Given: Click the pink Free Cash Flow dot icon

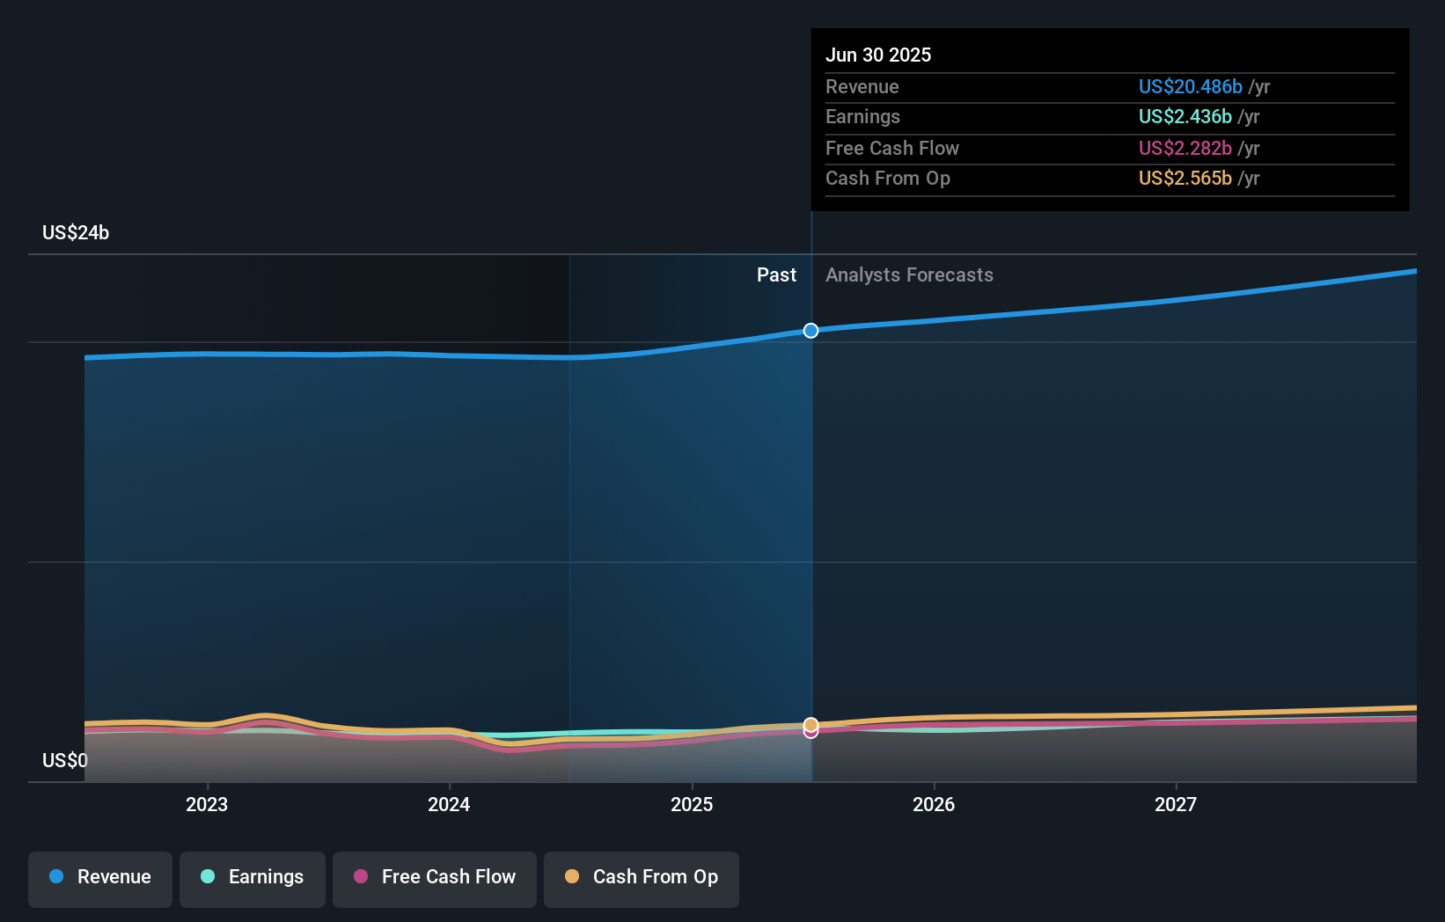Looking at the screenshot, I should [360, 877].
